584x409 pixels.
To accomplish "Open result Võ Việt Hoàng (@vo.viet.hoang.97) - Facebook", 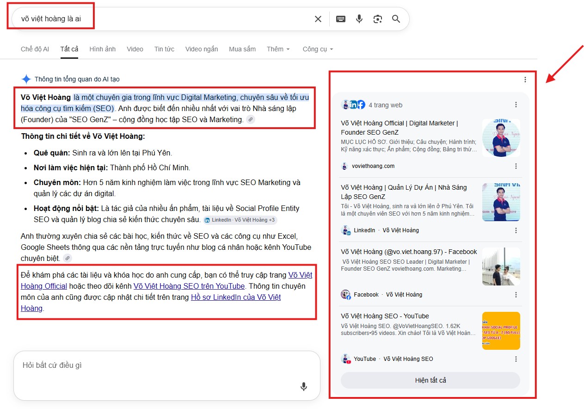I will click(409, 252).
